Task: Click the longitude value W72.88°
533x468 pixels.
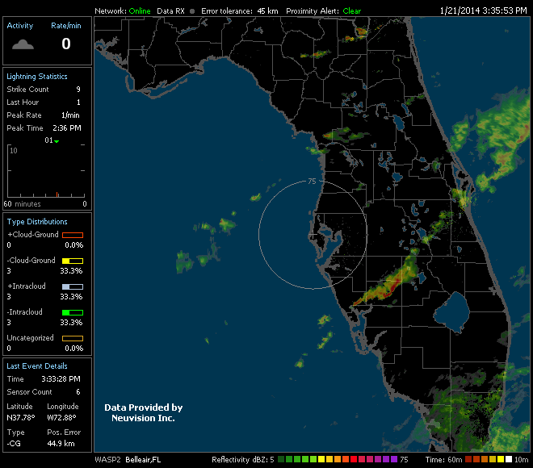Action: [61, 418]
